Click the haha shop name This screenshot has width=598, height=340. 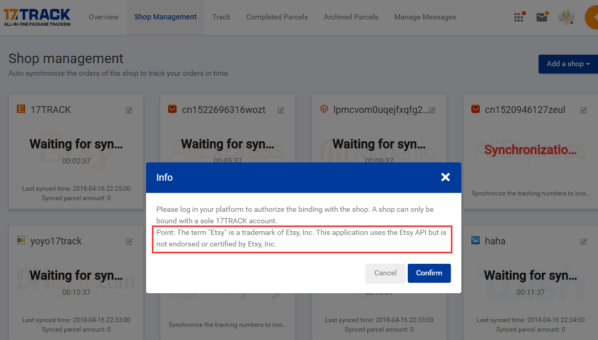click(495, 241)
